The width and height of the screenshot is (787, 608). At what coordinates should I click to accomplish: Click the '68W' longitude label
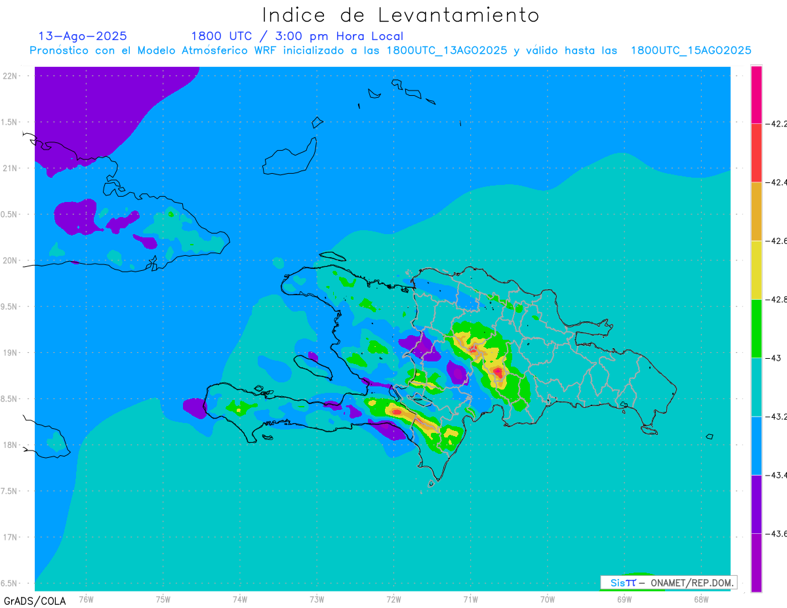701,598
